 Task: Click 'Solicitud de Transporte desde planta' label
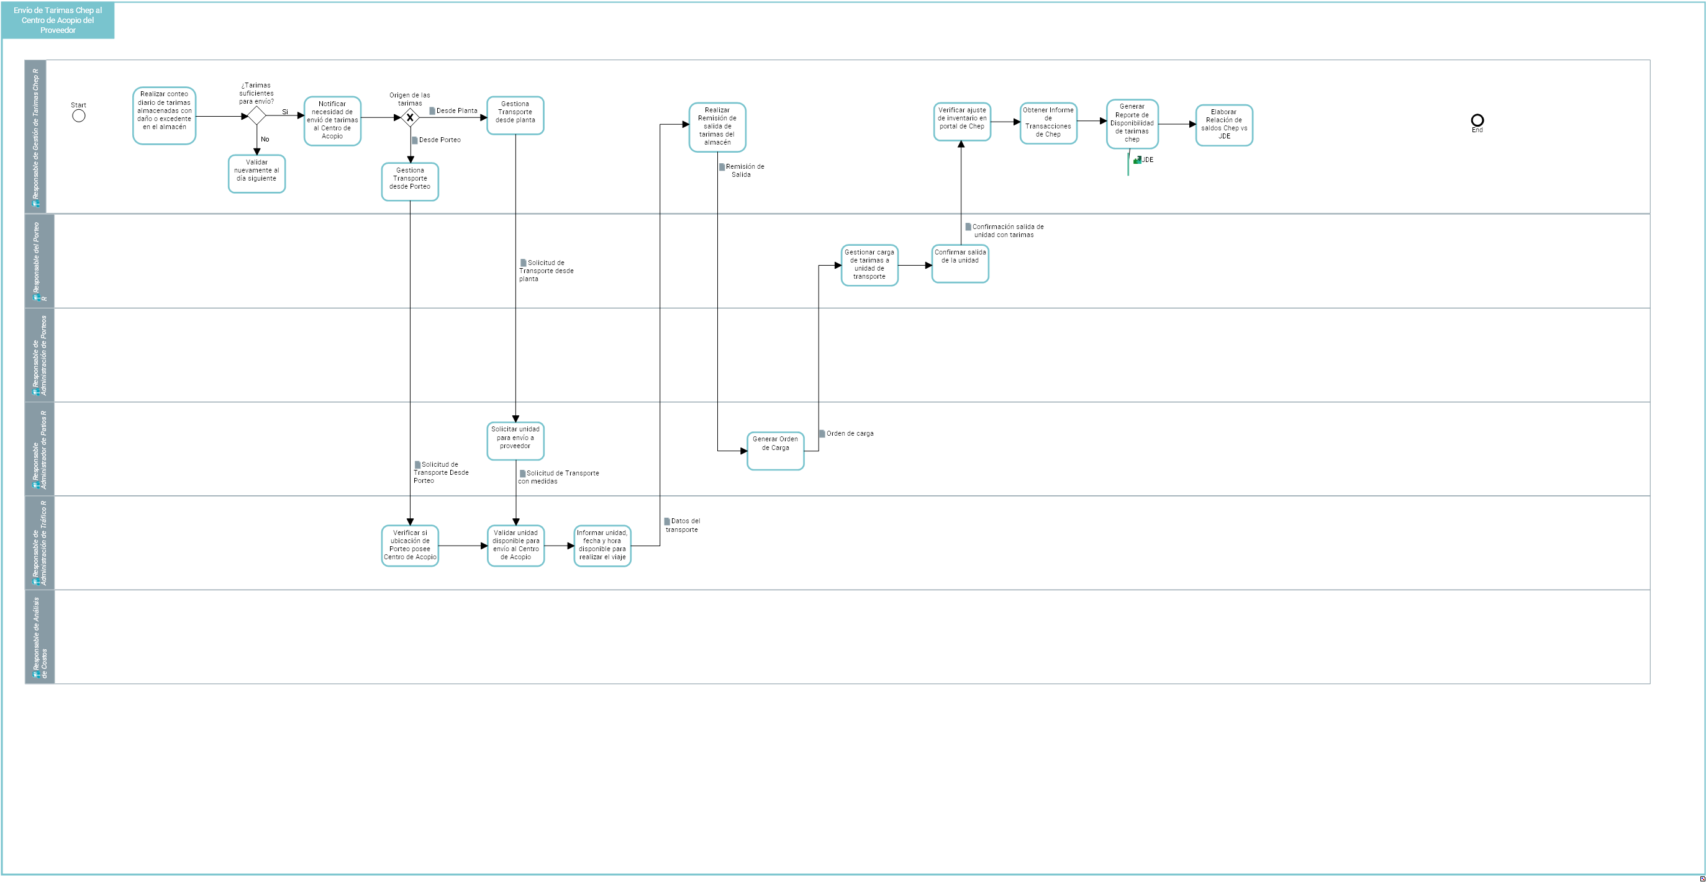[547, 271]
